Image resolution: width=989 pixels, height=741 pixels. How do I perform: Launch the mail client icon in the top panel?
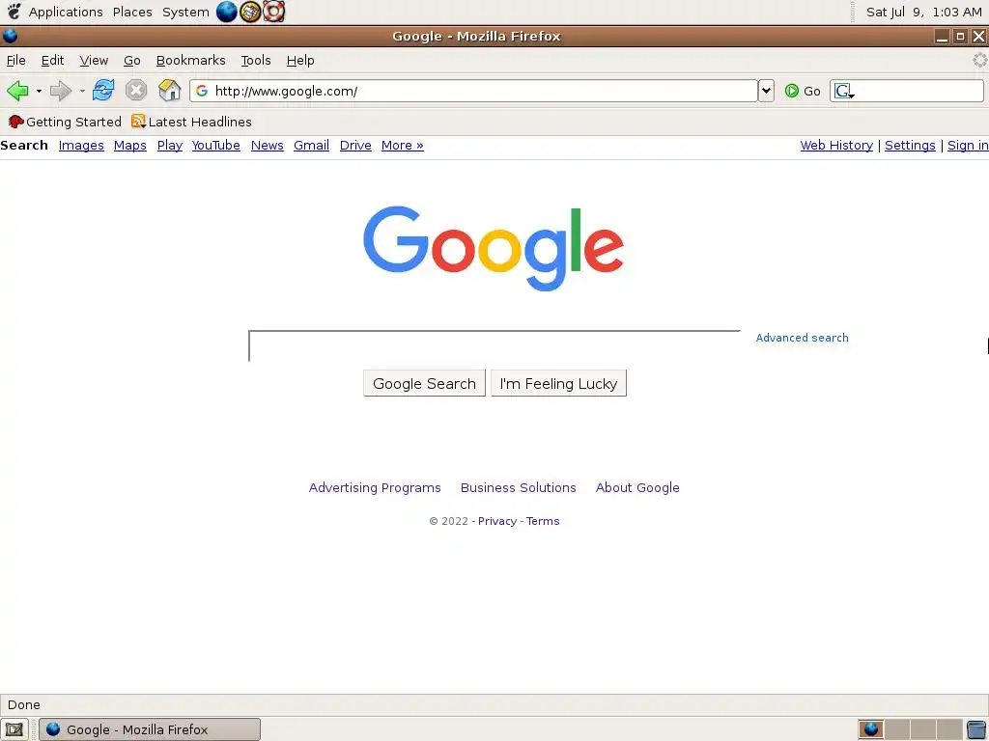[250, 12]
